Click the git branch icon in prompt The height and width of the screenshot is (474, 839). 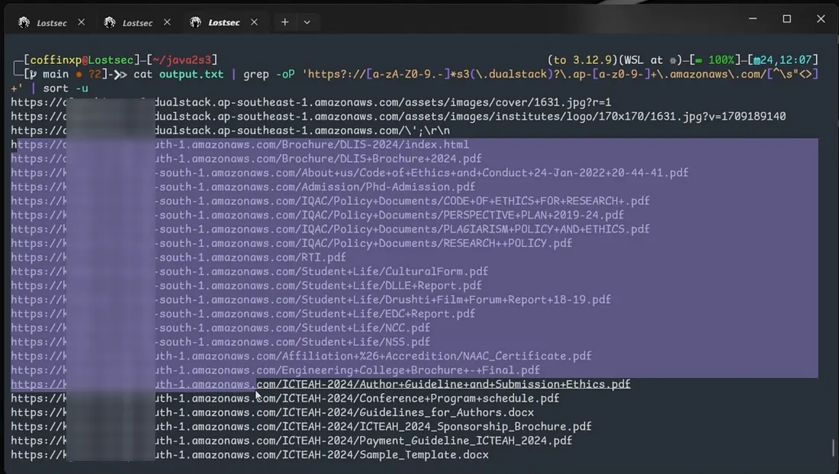[33, 74]
